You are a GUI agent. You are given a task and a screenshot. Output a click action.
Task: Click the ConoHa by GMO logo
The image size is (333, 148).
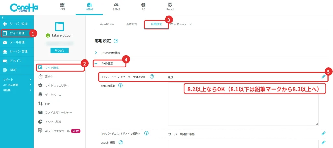pos(24,8)
